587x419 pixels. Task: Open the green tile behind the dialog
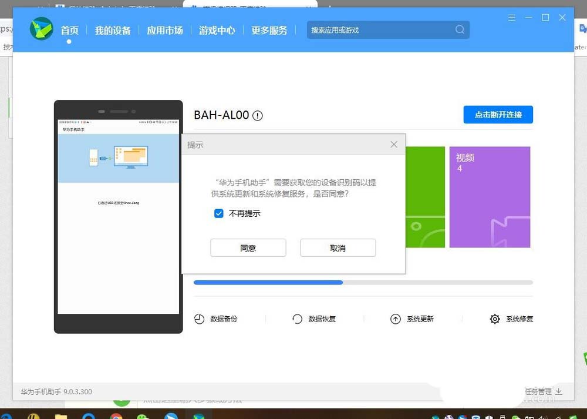tap(425, 197)
